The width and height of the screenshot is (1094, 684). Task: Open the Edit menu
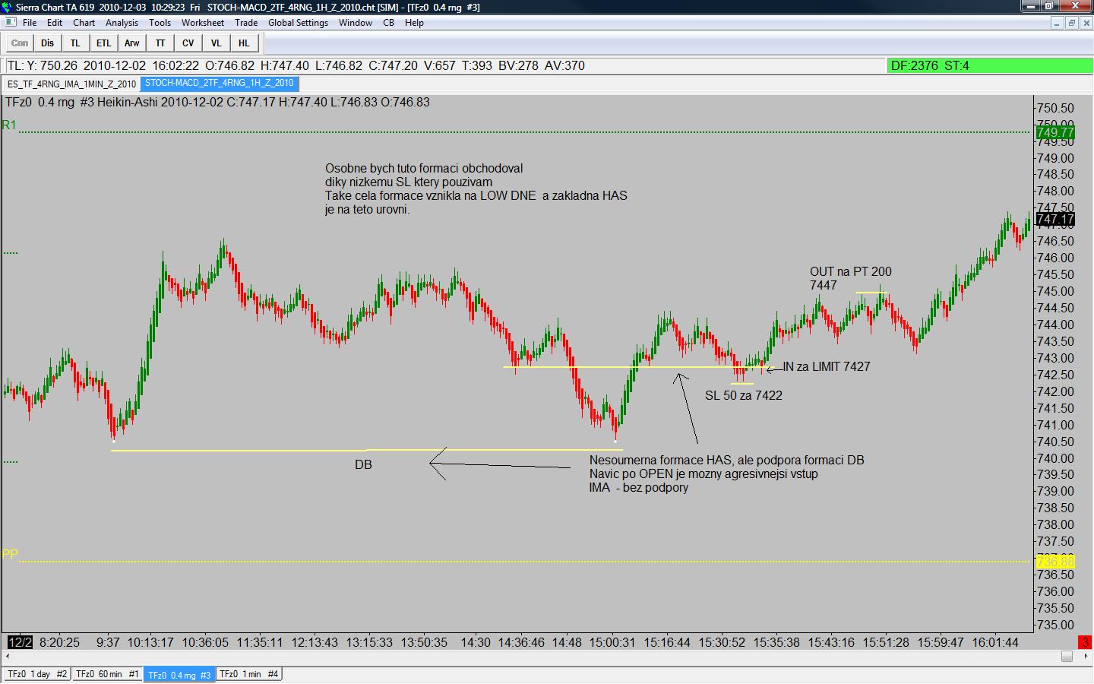coord(55,23)
